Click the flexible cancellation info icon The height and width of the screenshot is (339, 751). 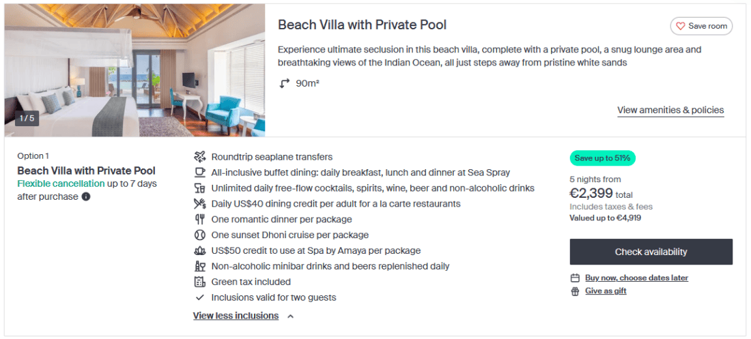(x=86, y=197)
